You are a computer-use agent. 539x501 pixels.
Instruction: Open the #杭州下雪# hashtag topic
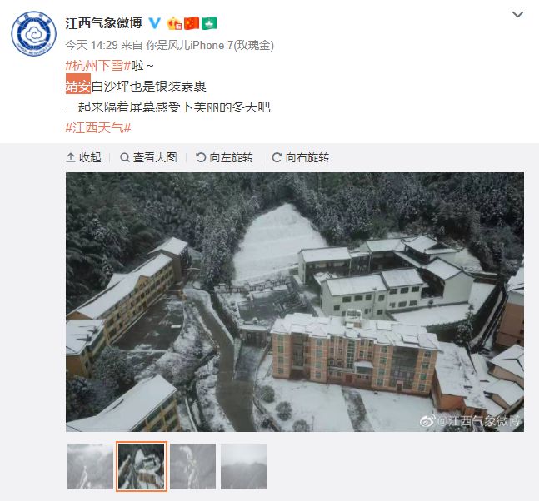coord(98,65)
